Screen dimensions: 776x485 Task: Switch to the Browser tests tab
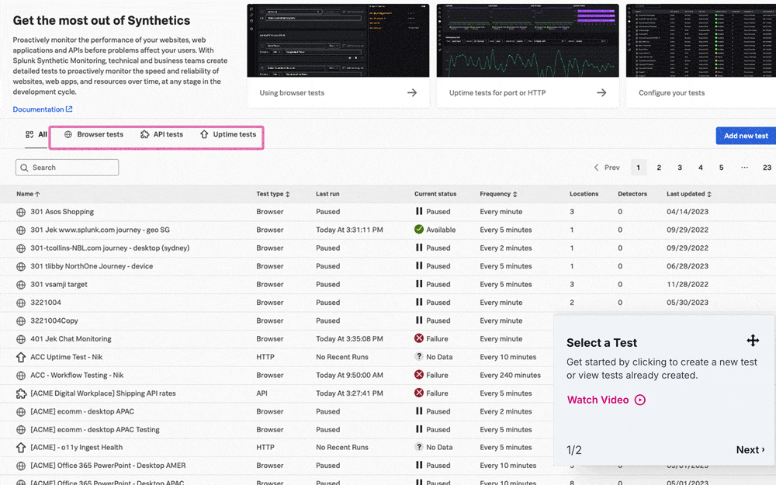click(94, 134)
